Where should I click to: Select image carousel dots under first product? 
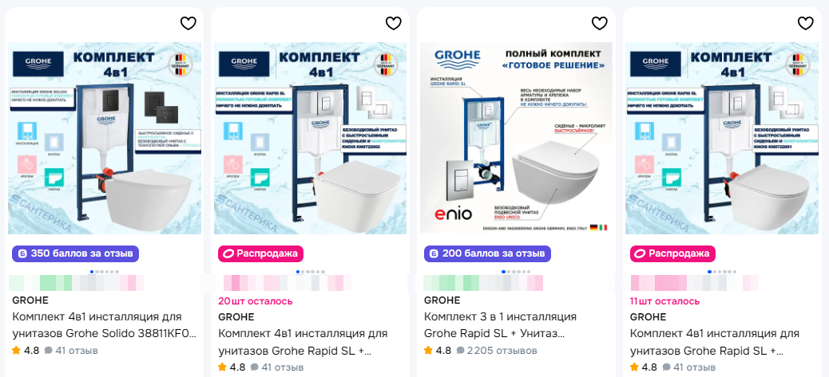pos(104,272)
